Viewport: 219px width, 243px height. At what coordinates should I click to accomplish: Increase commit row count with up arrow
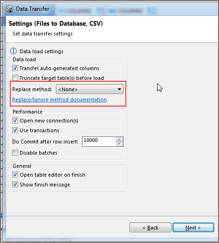119,139
